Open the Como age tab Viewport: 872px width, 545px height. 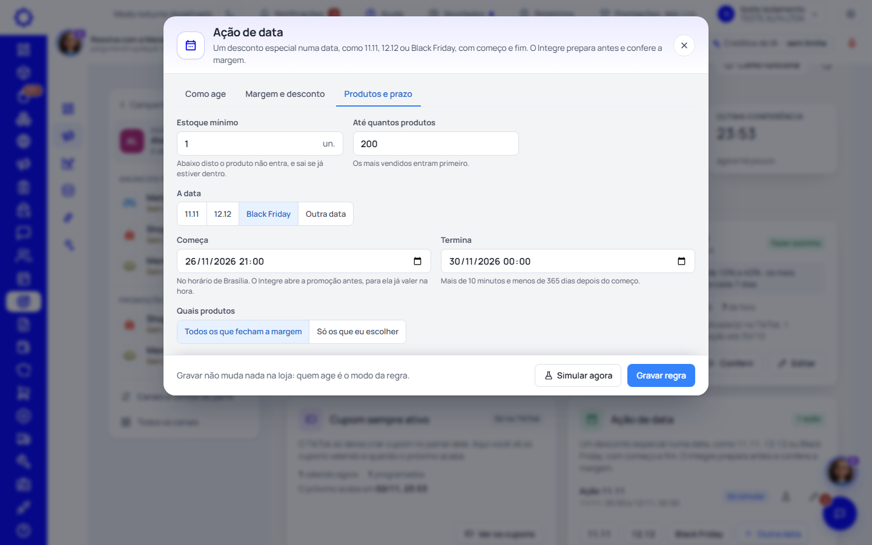[205, 94]
